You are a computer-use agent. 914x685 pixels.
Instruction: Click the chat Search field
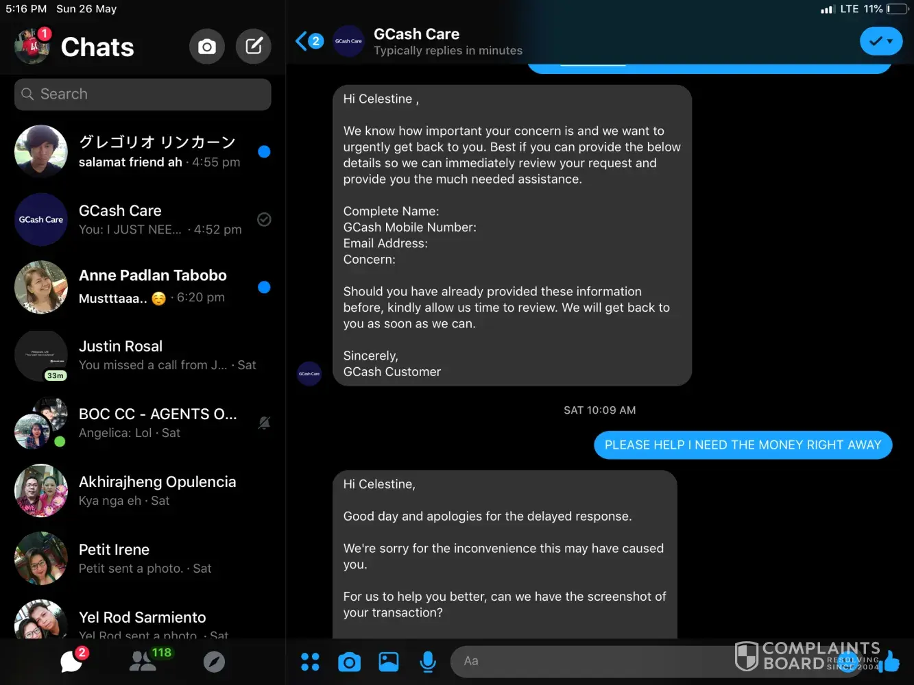[143, 94]
